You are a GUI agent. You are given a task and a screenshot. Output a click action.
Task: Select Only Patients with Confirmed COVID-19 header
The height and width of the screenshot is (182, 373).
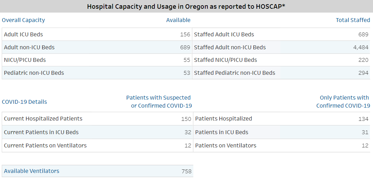tap(344, 102)
